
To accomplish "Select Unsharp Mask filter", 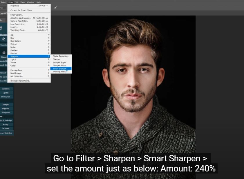I will pos(59,72).
